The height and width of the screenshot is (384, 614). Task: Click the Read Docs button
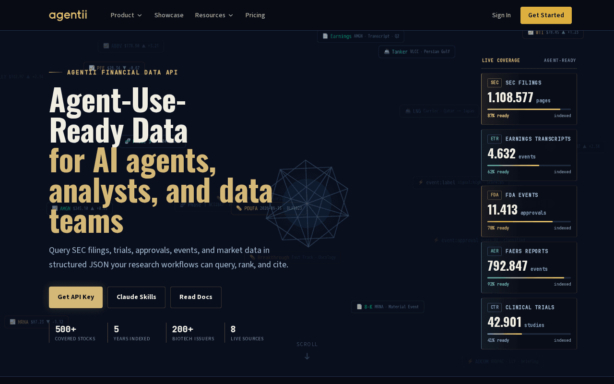tap(196, 297)
